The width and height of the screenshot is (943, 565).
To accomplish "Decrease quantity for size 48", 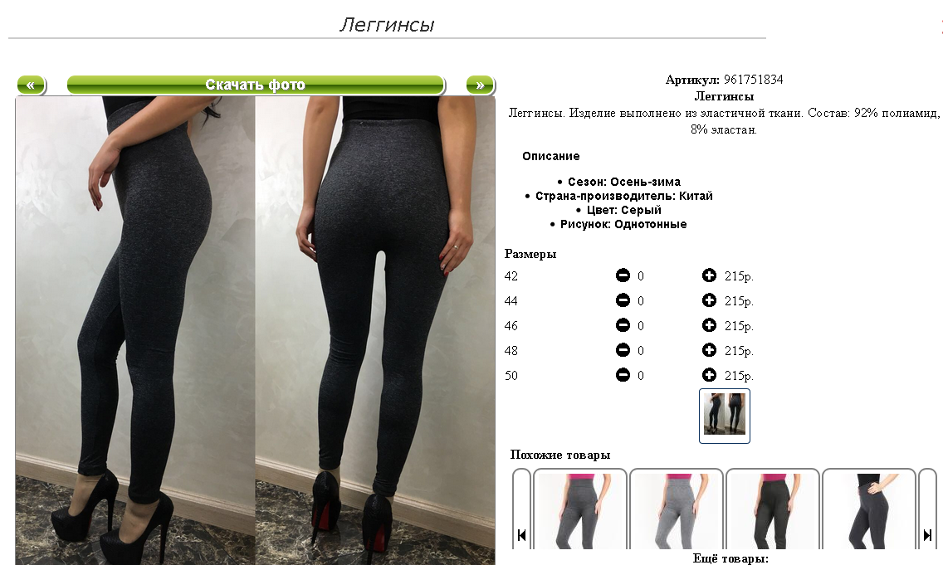I will click(x=623, y=350).
